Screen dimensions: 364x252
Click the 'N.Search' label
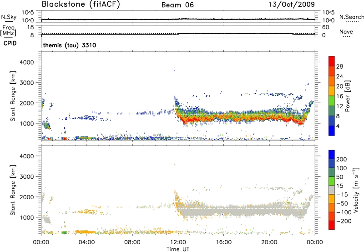click(352, 17)
